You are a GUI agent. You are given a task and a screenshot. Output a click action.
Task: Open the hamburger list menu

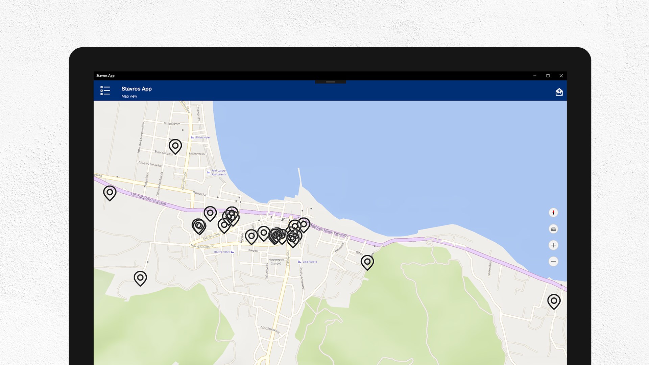coord(105,91)
